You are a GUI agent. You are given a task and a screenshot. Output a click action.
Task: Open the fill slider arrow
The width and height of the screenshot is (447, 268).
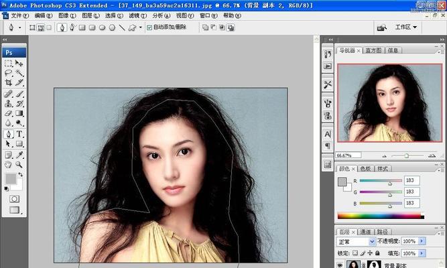[x=422, y=253]
